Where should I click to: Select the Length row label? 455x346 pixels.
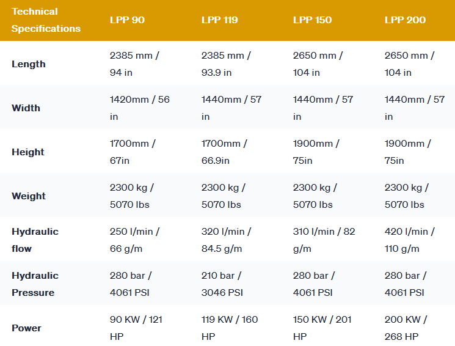click(29, 64)
